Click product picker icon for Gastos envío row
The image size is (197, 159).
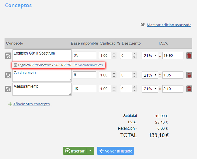(8, 75)
